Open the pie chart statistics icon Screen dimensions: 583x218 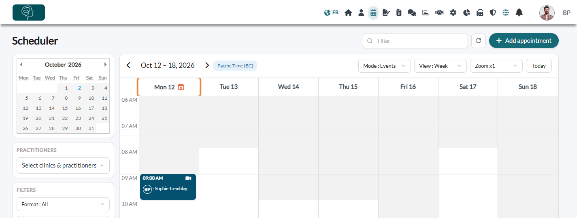[x=466, y=13]
